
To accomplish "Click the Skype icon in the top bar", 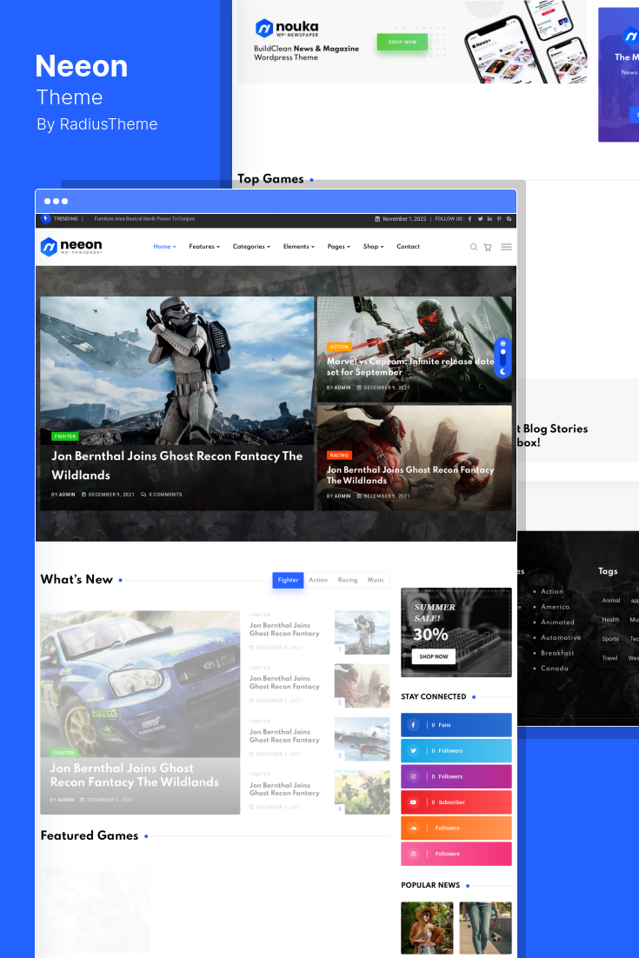I will point(509,219).
